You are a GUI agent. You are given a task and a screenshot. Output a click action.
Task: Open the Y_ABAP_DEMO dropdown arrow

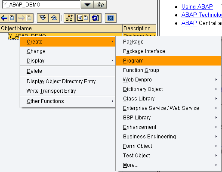coord(87,5)
